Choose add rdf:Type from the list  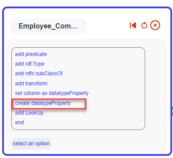(x=30, y=64)
